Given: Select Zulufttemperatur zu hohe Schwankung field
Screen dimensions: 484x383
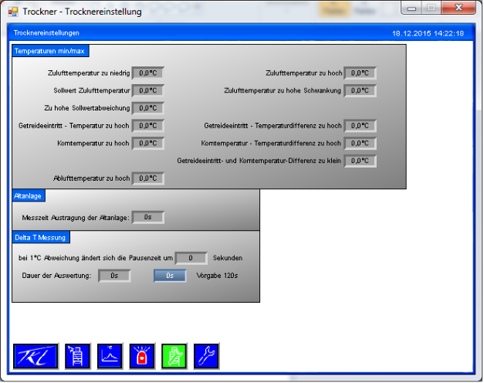Looking at the screenshot, I should pos(360,90).
